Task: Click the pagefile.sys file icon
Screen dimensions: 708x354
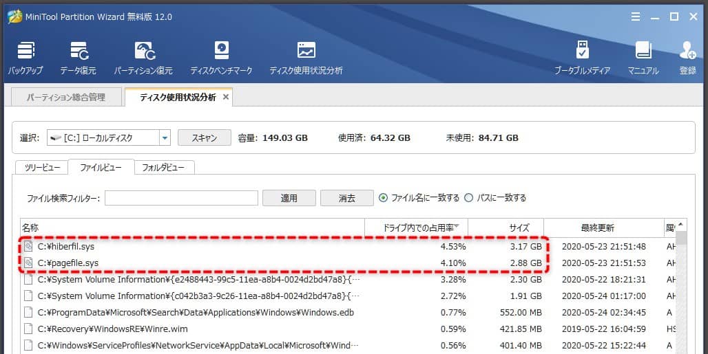Action: [x=28, y=263]
